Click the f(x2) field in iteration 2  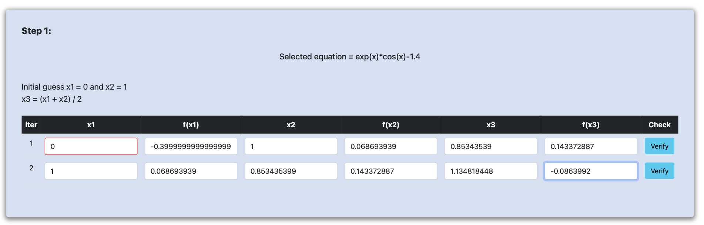pos(391,171)
